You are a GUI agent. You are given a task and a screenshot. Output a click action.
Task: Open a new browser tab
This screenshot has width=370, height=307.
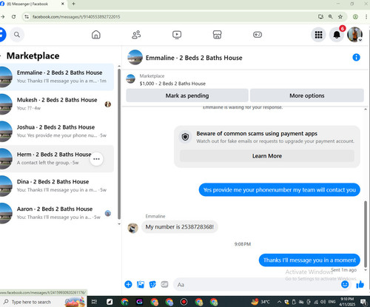coord(73,4)
